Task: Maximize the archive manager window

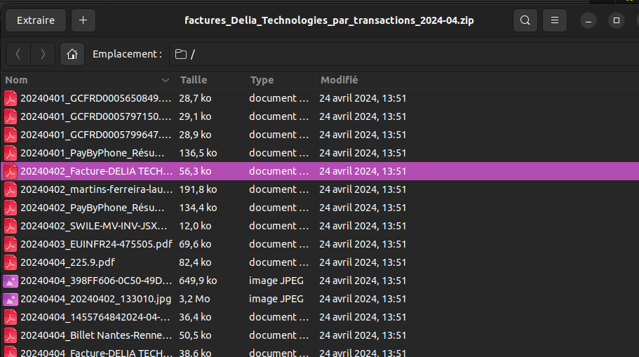Action: point(616,20)
